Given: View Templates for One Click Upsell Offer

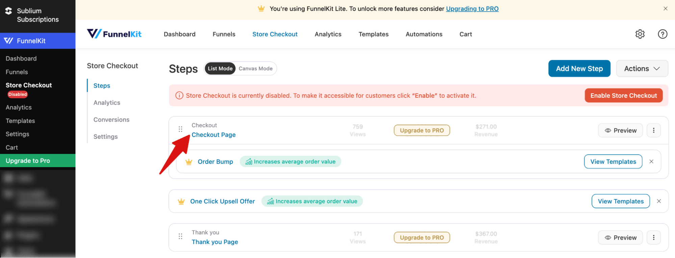Looking at the screenshot, I should point(621,201).
